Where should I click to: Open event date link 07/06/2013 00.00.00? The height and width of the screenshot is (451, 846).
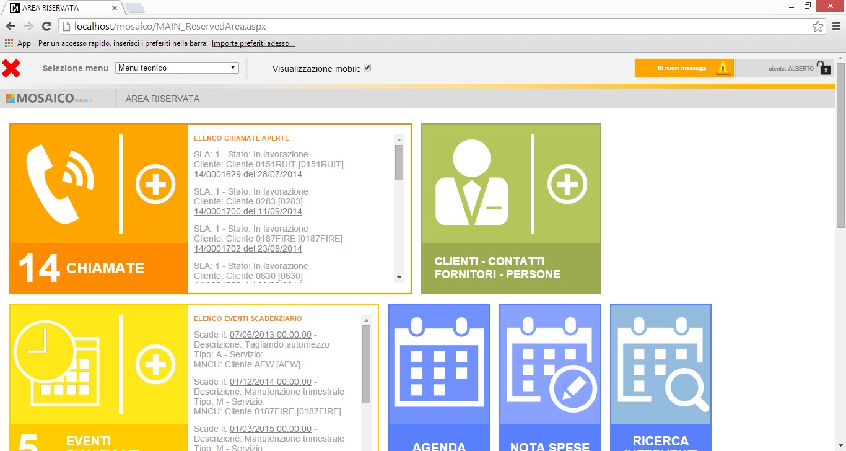[x=271, y=335]
